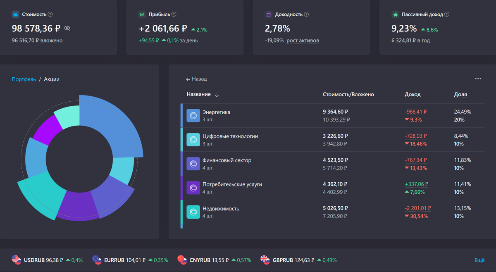Viewport: 496px width, 272px height.
Task: Go back with the Назад link
Action: point(196,79)
